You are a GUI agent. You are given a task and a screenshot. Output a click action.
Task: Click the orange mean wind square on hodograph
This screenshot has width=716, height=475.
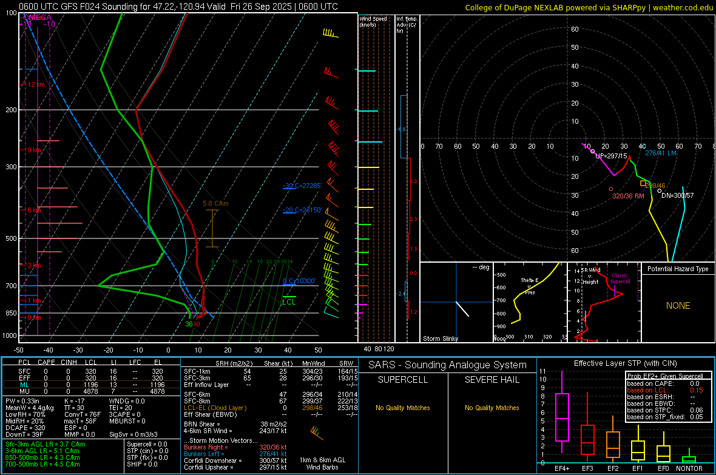click(643, 183)
